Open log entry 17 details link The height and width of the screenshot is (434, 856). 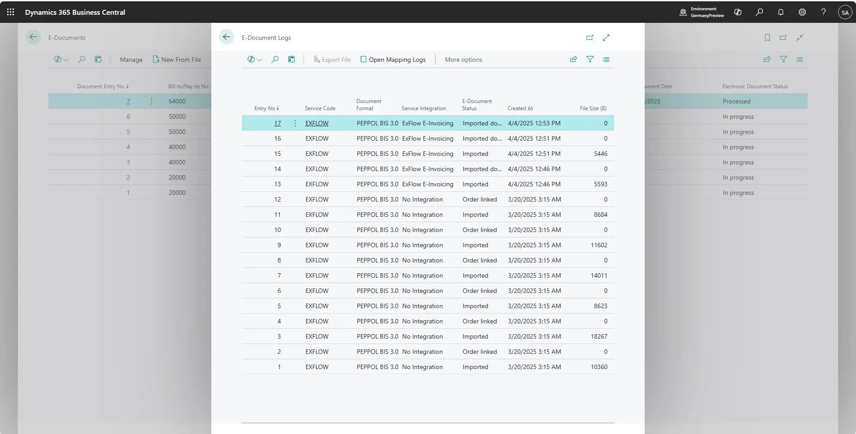[x=278, y=123]
